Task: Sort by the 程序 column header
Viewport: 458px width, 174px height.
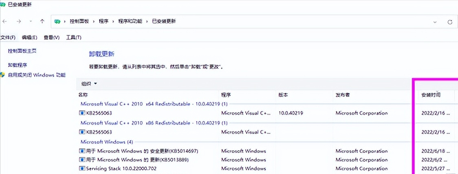Action: (226, 95)
